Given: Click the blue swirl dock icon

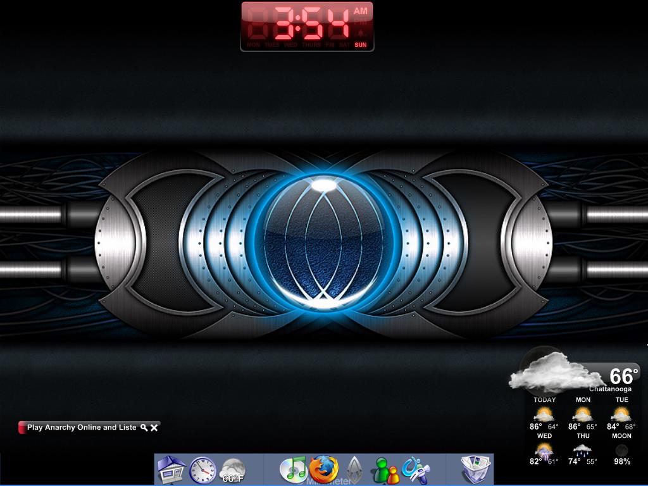Looking at the screenshot, I should (415, 470).
